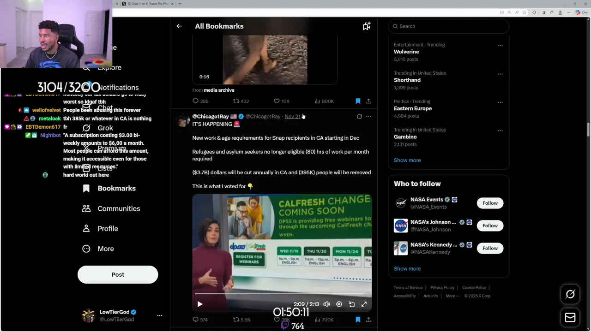Open video settings gear

(x=339, y=304)
